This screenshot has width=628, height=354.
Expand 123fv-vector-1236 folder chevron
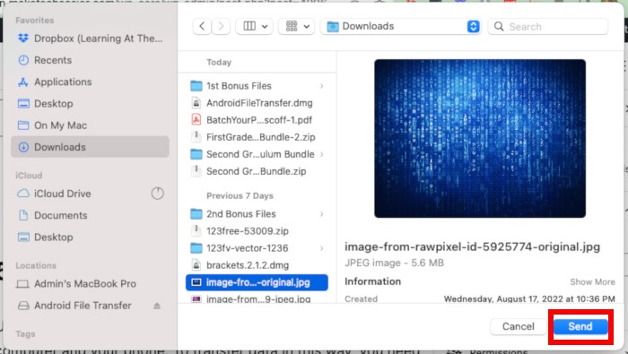click(x=321, y=248)
